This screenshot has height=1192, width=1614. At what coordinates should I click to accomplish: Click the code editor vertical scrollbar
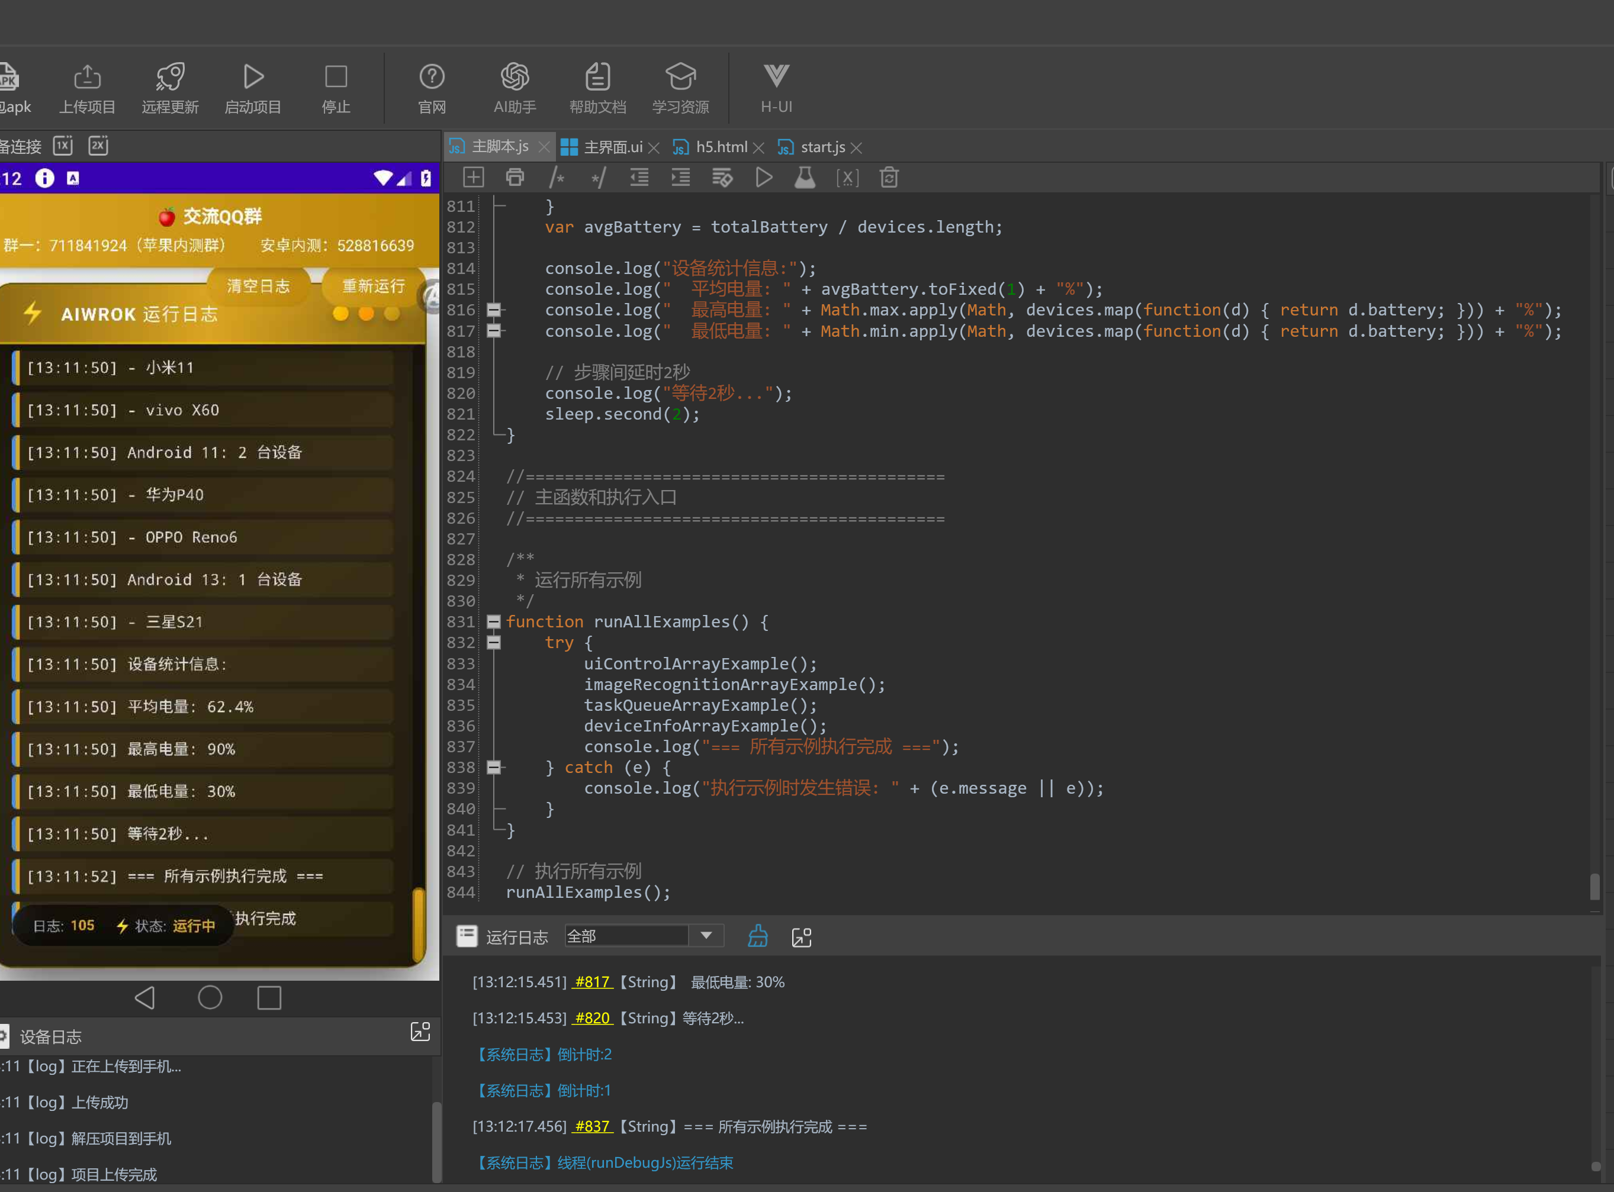pos(1594,887)
